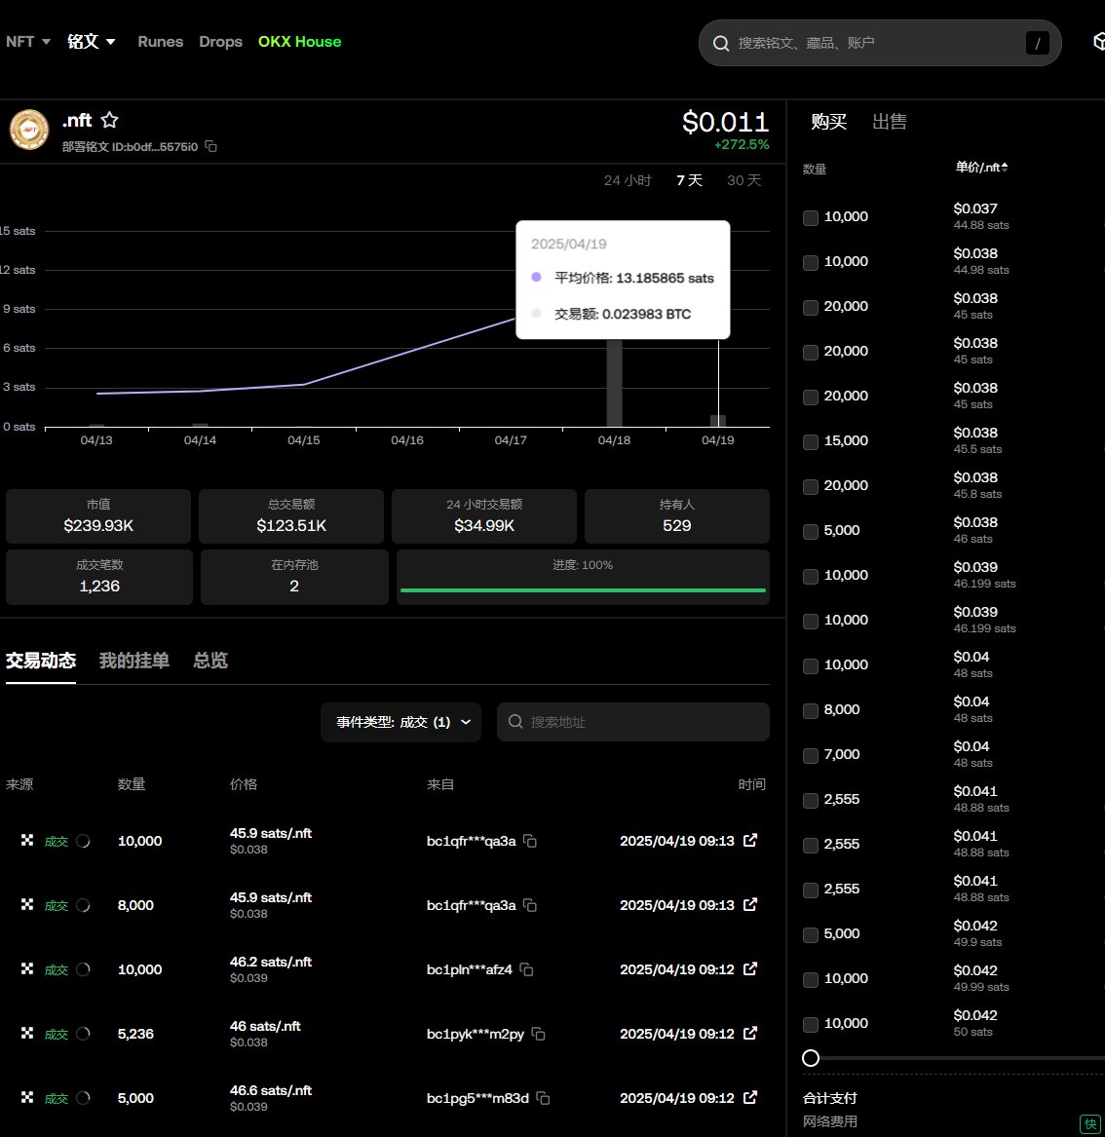Screen dimensions: 1105x1137
Task: Click the 成交笔数 1,236 stat card
Action: pos(99,577)
